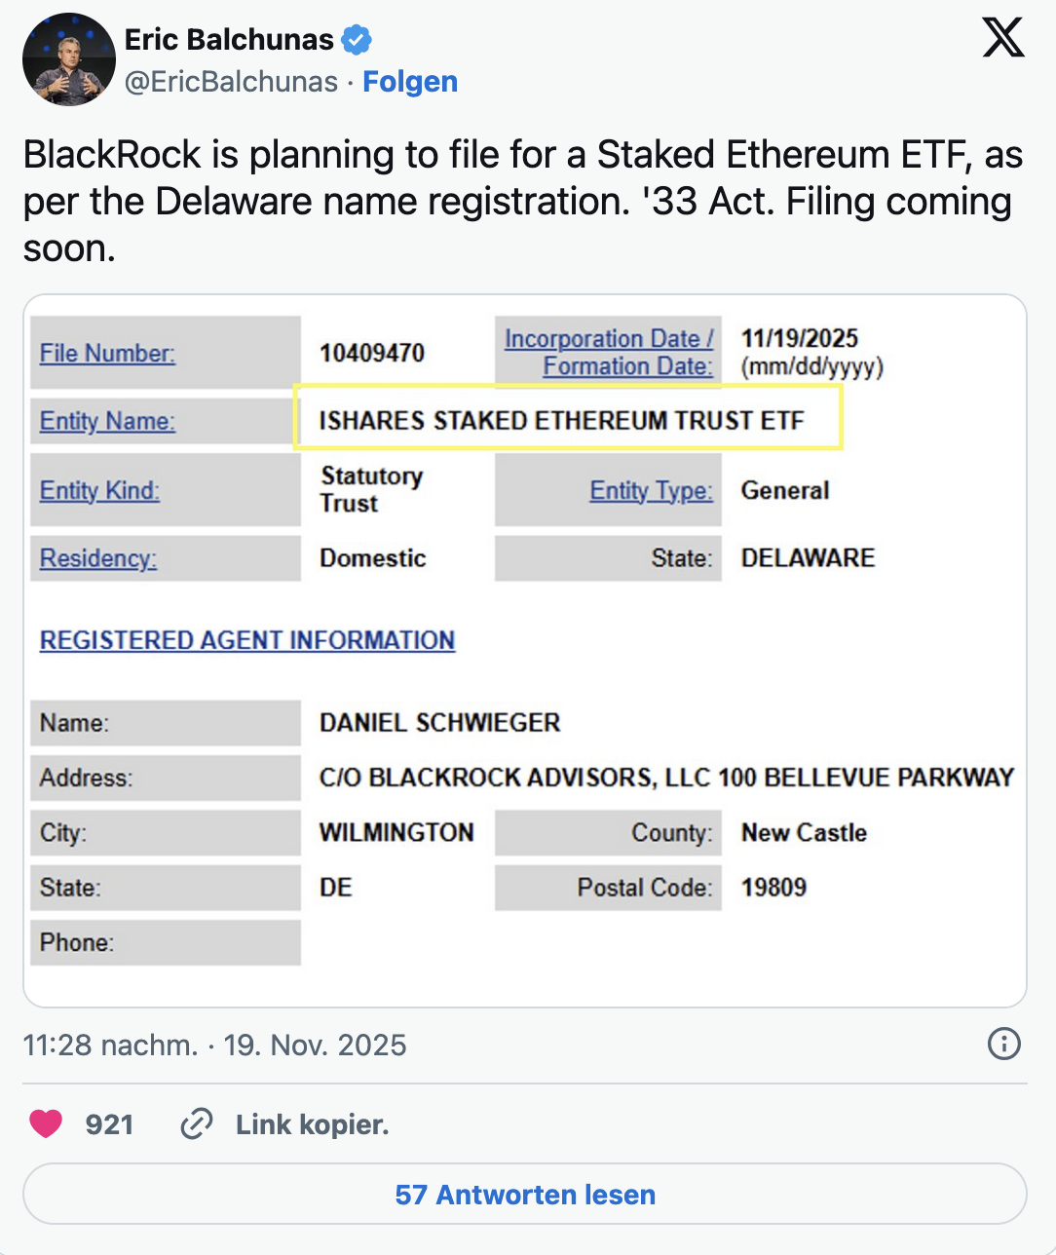Click the Entity Type link

point(651,490)
